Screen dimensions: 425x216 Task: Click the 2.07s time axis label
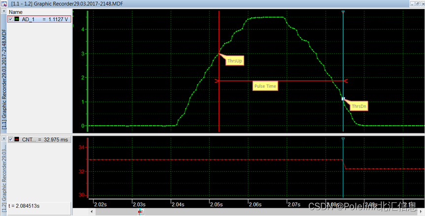[x=294, y=204]
